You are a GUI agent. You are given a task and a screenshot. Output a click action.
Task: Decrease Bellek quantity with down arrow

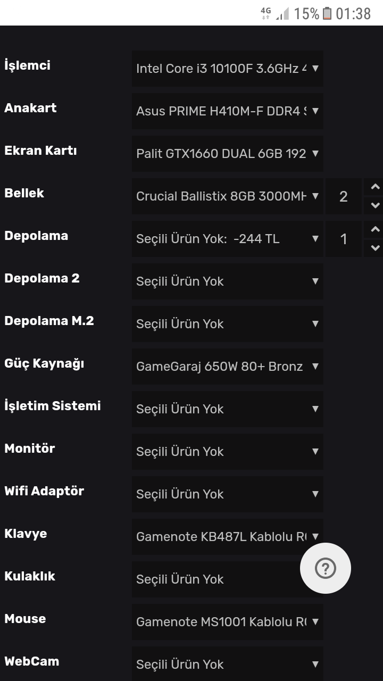tap(374, 205)
